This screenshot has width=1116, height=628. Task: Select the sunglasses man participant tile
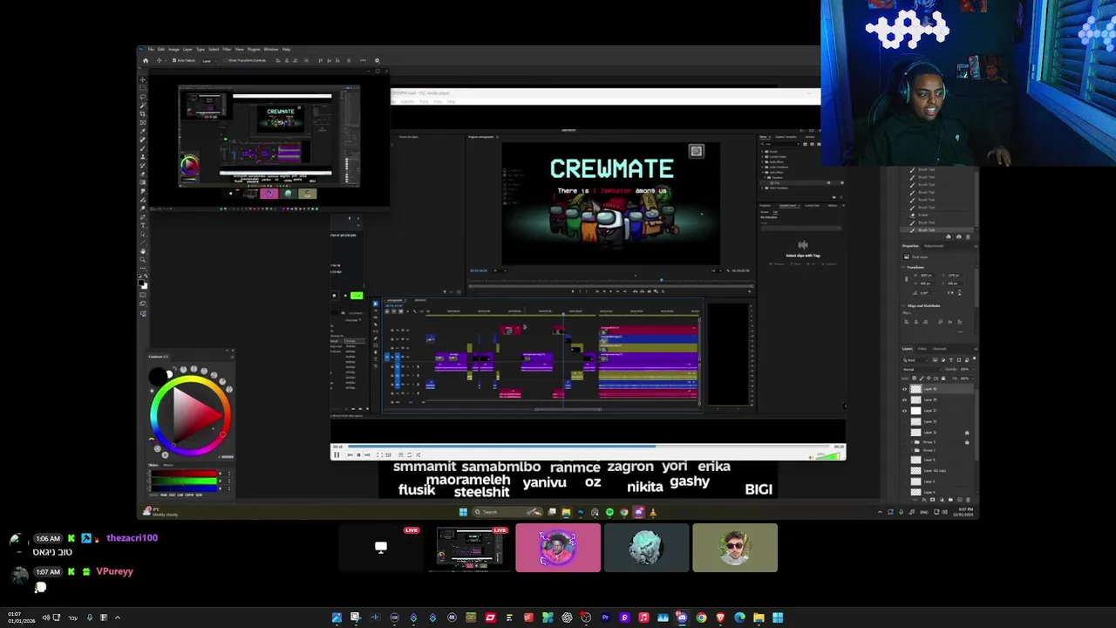735,548
